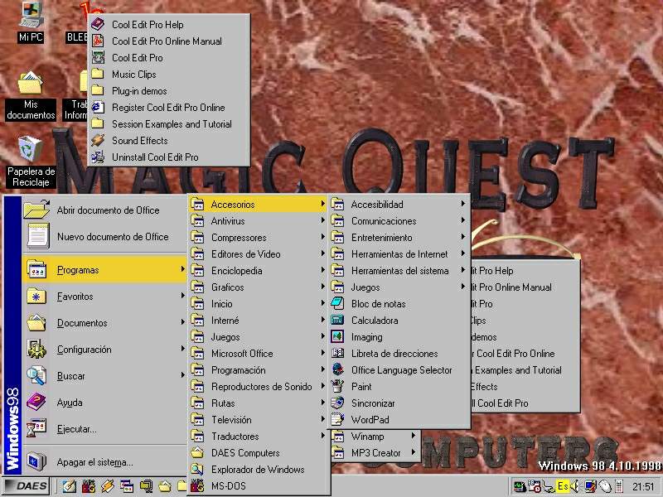Open the Plug-in demos folder in top menu

coord(169,91)
